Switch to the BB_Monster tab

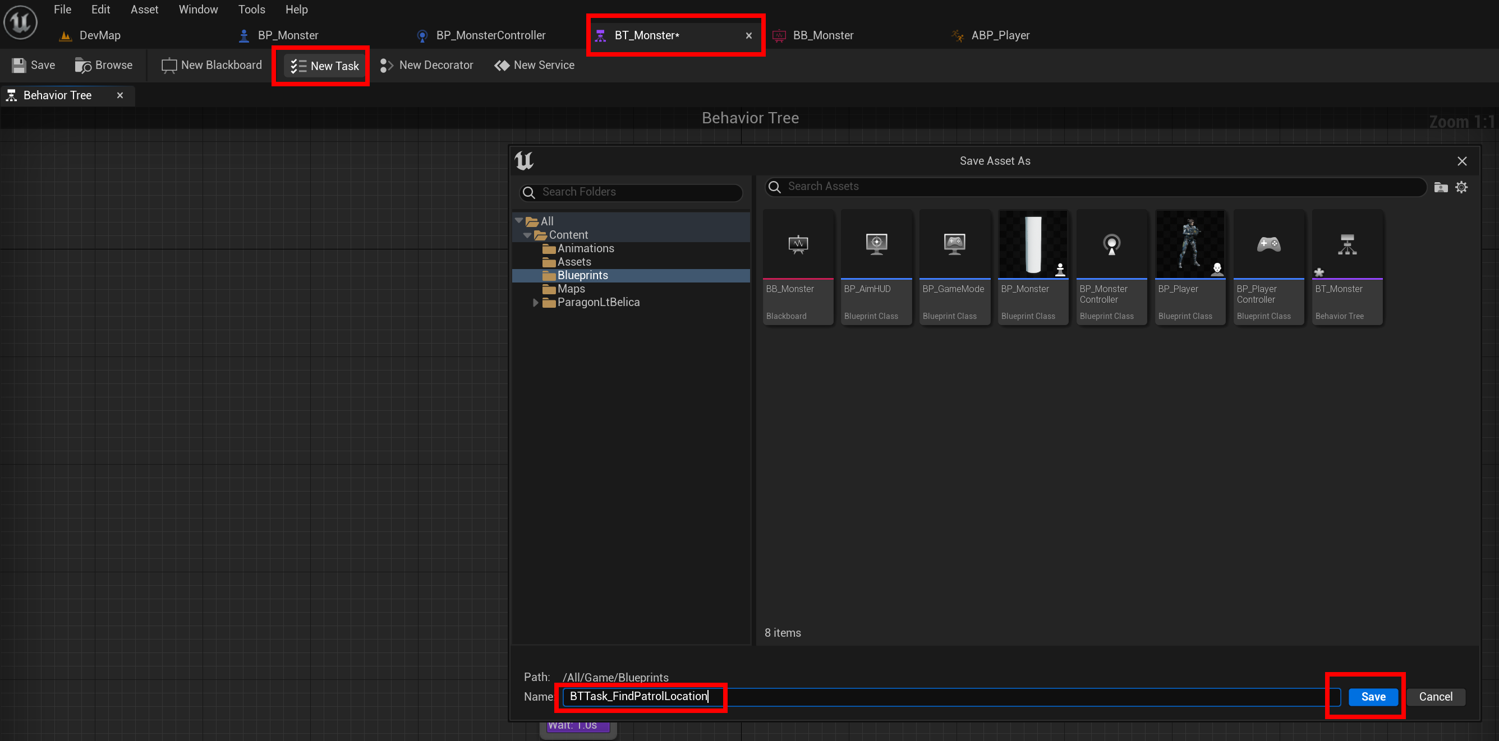pyautogui.click(x=813, y=35)
